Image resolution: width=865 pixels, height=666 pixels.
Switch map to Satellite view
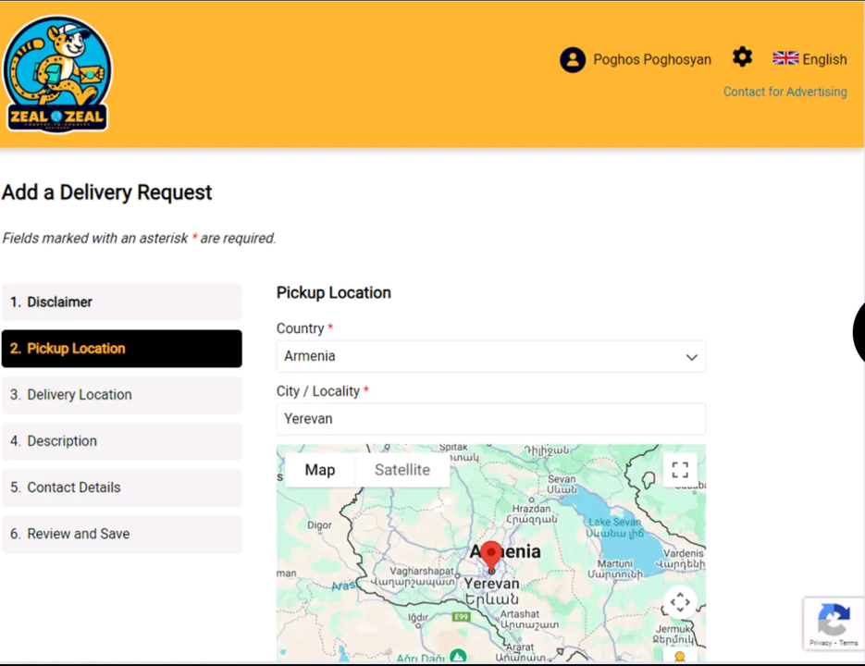click(402, 470)
